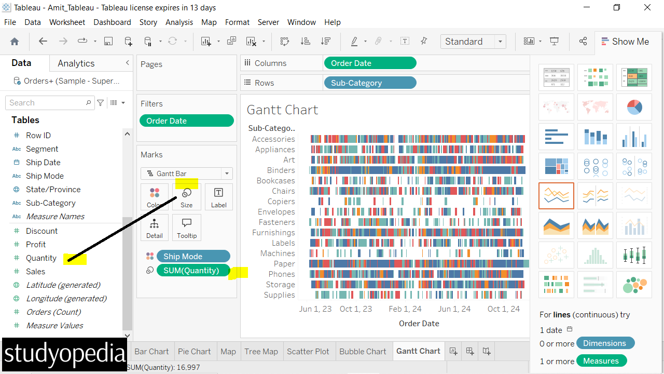664x374 pixels.
Task: Open the Tooltip card in Marks
Action: point(187,228)
